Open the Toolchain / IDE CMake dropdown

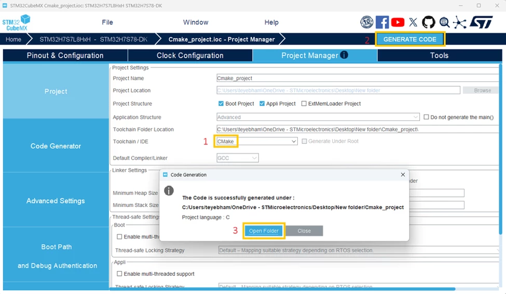coord(256,141)
